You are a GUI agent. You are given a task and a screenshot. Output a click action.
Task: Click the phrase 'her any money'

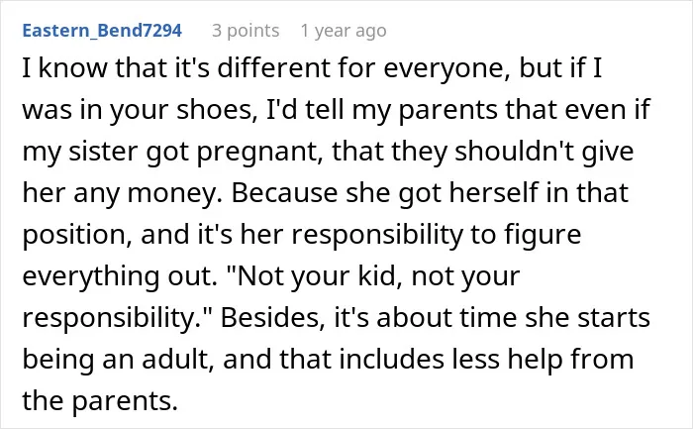pyautogui.click(x=123, y=194)
